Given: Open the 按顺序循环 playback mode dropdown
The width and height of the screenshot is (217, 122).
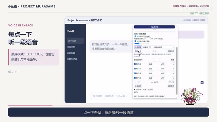Looking at the screenshot, I should (164, 47).
